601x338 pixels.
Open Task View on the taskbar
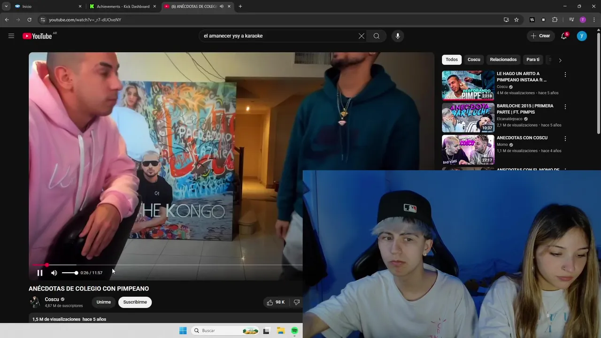coord(266,331)
